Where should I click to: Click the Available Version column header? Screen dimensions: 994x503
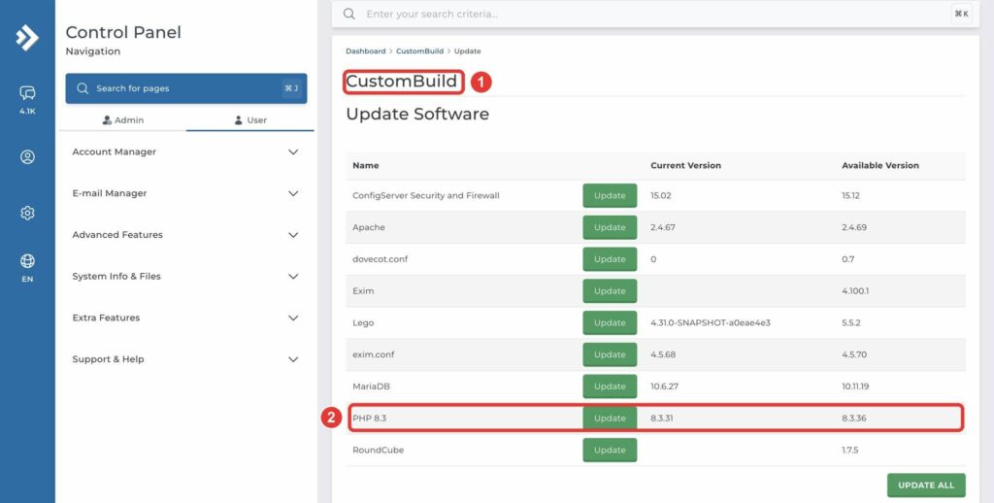879,165
